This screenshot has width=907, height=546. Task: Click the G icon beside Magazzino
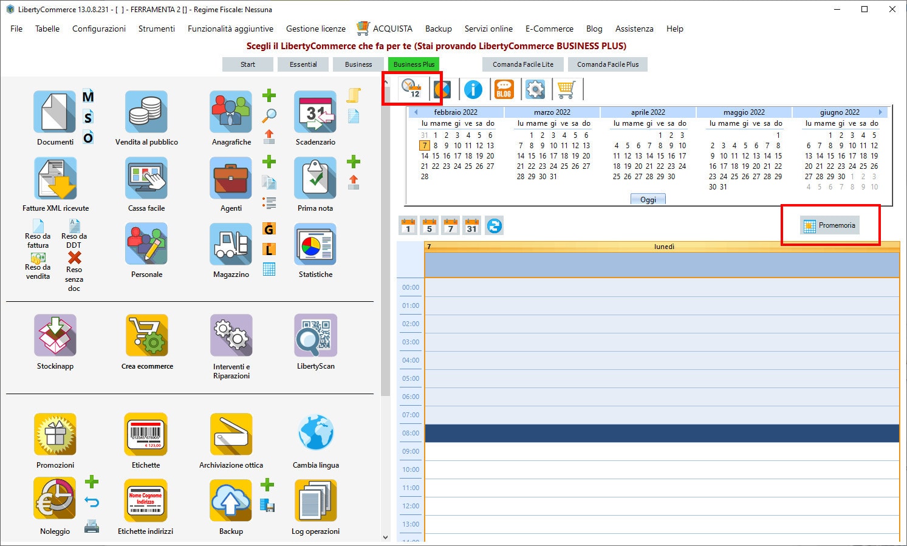coord(269,229)
